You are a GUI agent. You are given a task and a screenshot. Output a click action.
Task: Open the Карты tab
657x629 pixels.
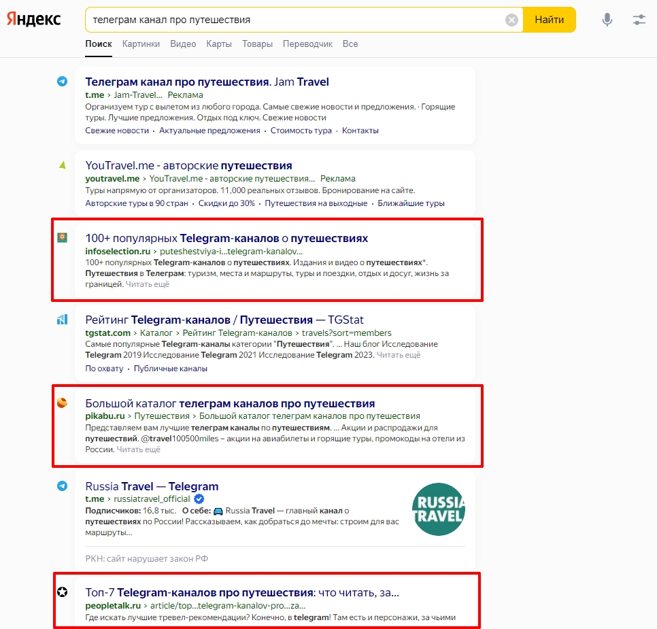pyautogui.click(x=219, y=44)
